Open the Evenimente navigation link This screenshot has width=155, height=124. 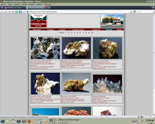96,29
